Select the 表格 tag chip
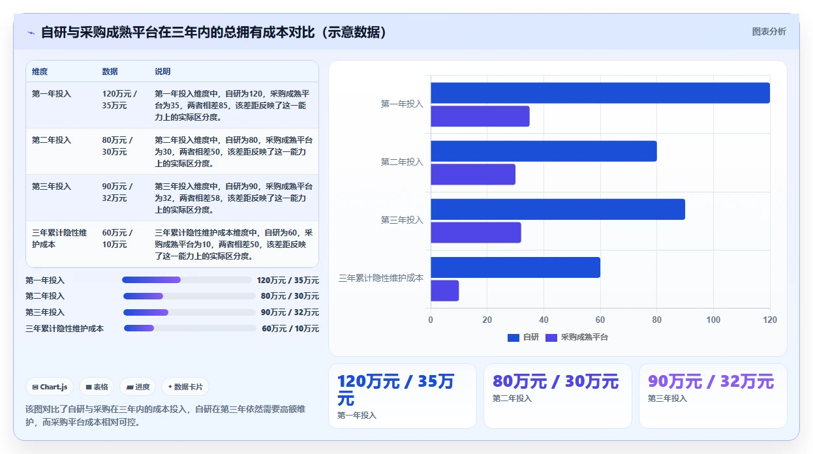This screenshot has height=454, width=813. click(x=97, y=387)
